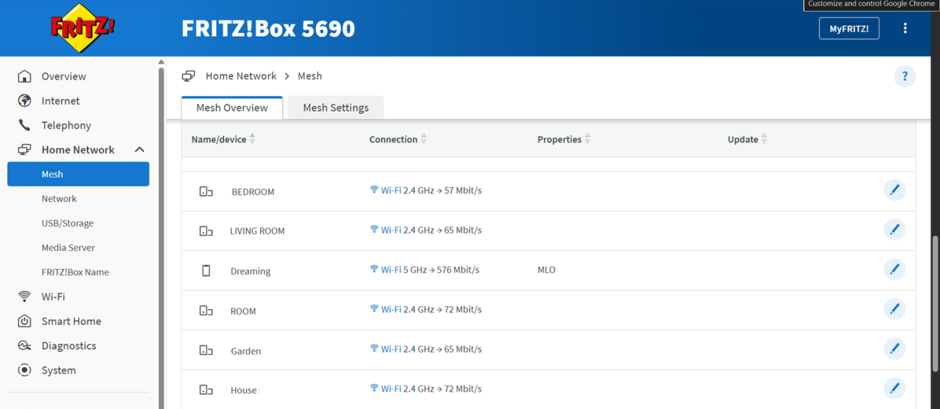
Task: Click the Dreaming device name
Action: (250, 272)
